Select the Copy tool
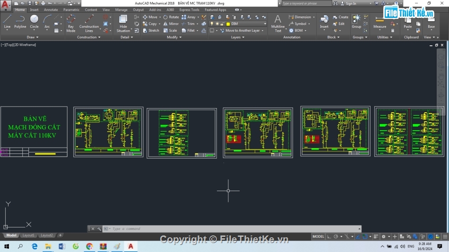 pos(150,24)
